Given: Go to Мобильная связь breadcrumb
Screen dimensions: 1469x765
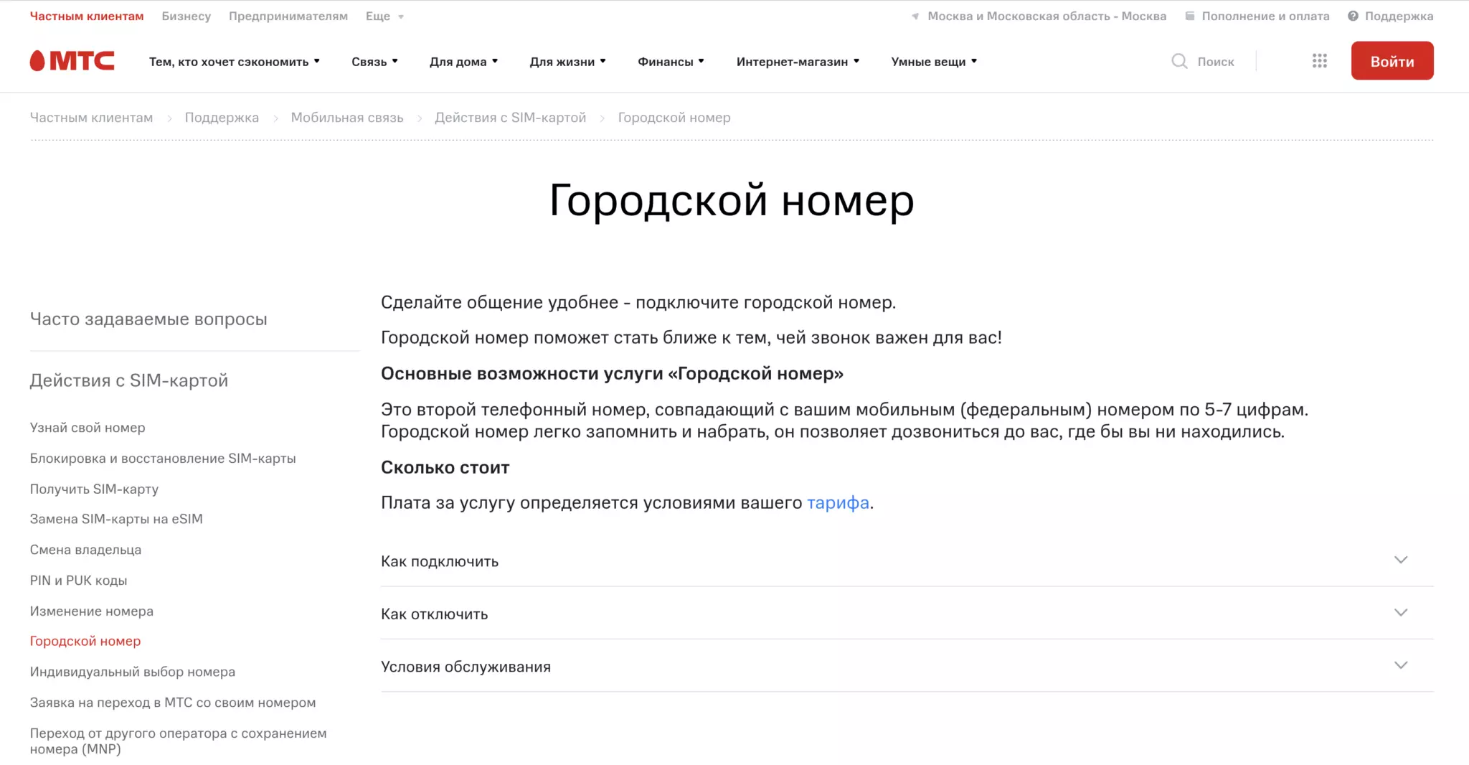Looking at the screenshot, I should [347, 118].
